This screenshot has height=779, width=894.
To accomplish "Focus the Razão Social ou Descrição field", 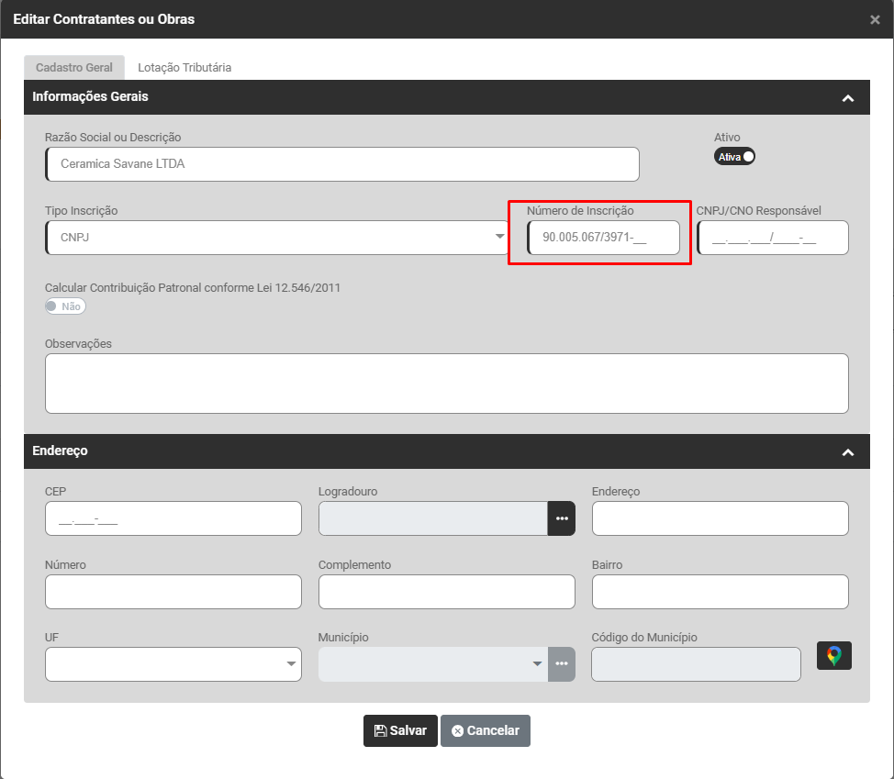I will pyautogui.click(x=341, y=164).
